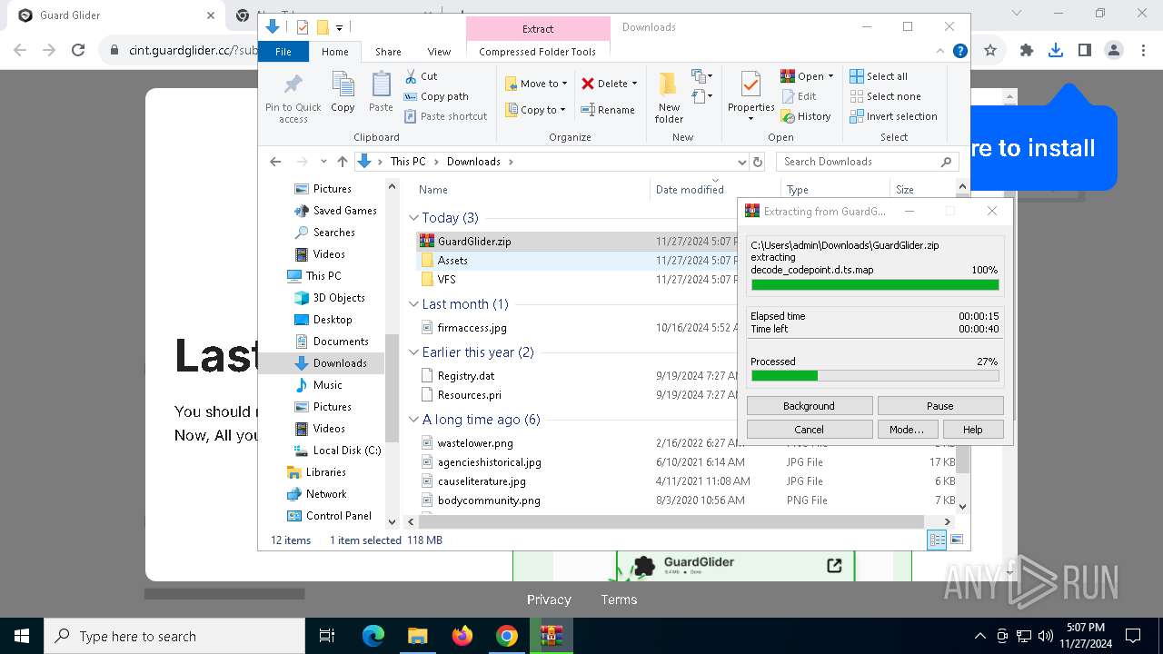Viewport: 1163px width, 654px height.
Task: Click Select none in ribbon
Action: click(x=885, y=96)
